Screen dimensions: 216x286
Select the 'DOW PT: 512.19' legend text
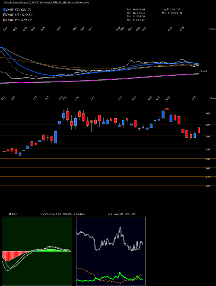19,20
